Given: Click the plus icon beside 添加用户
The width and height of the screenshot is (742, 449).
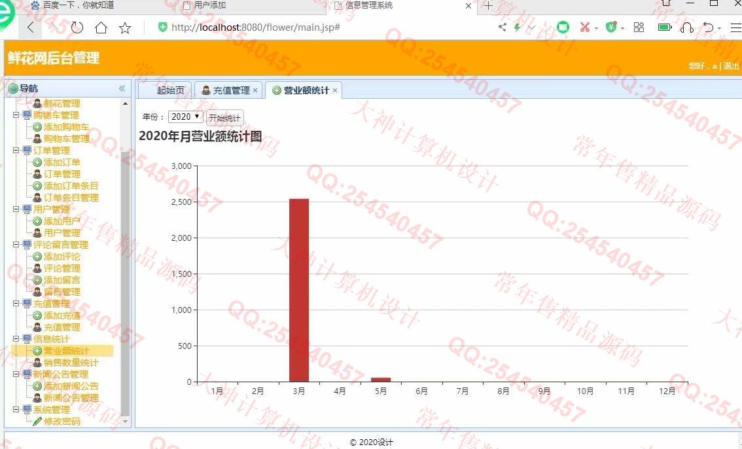Looking at the screenshot, I should point(37,221).
